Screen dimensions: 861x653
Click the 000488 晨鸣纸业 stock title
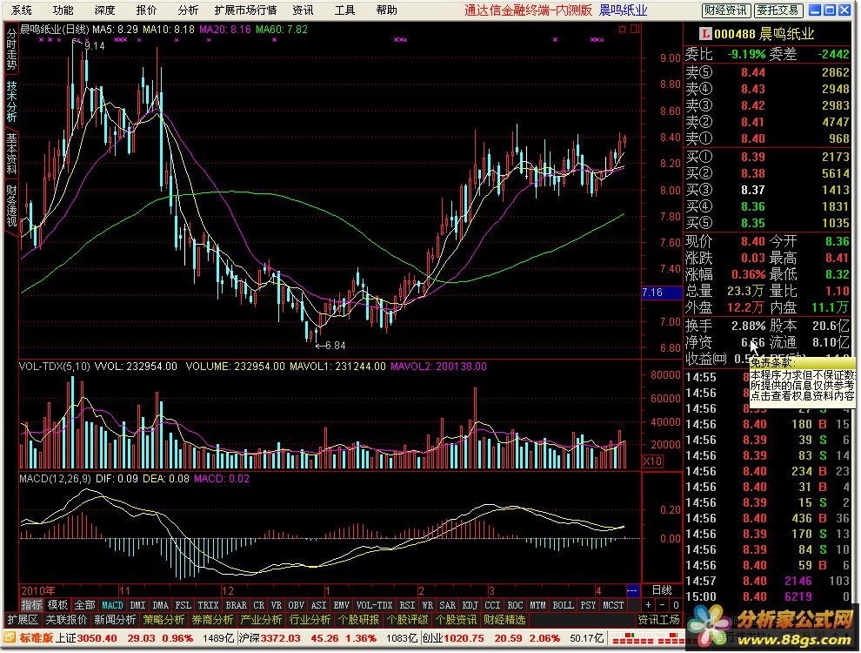(764, 34)
